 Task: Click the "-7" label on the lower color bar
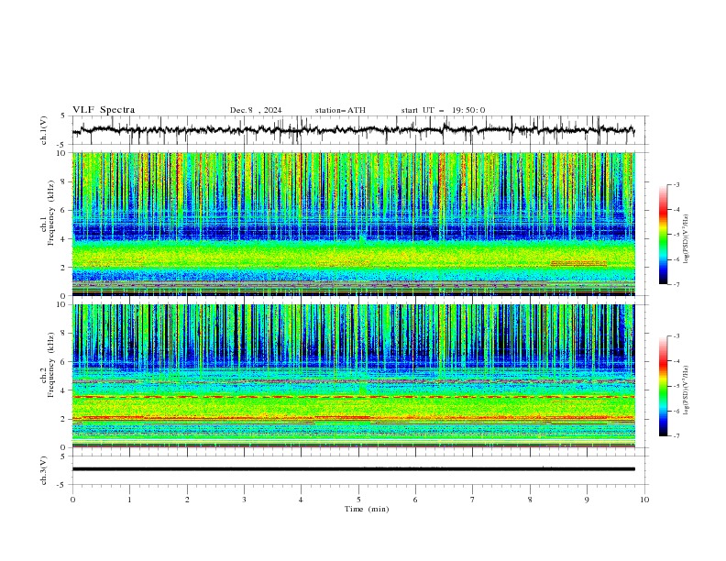click(x=676, y=436)
